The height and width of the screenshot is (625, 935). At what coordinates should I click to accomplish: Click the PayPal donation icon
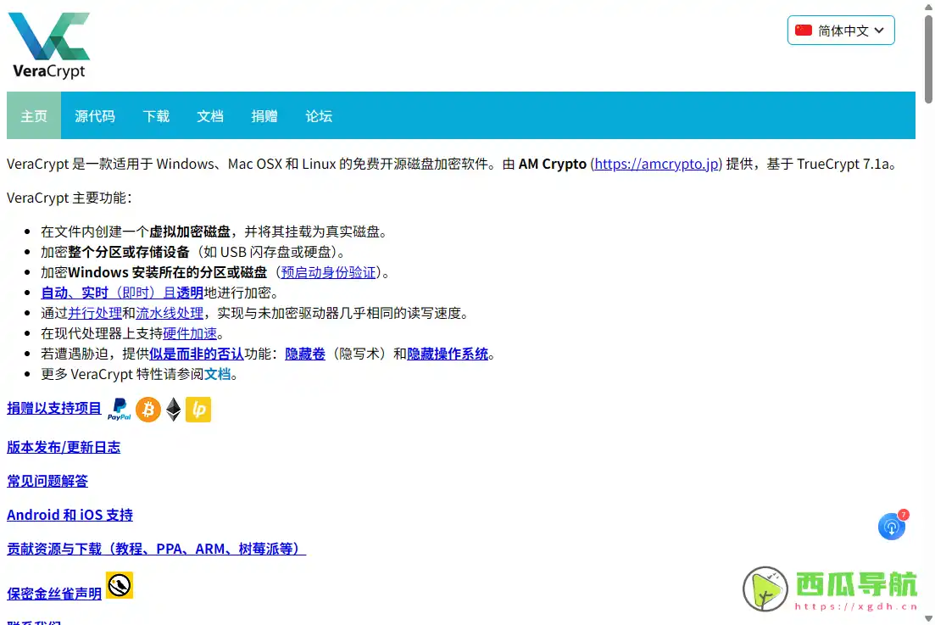(120, 410)
